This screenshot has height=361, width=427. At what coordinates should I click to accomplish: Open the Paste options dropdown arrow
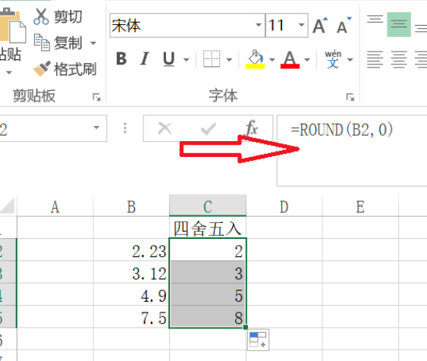click(x=8, y=72)
